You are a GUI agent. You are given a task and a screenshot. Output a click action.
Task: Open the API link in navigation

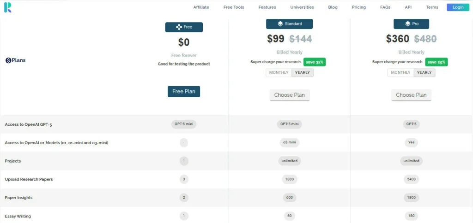[408, 7]
